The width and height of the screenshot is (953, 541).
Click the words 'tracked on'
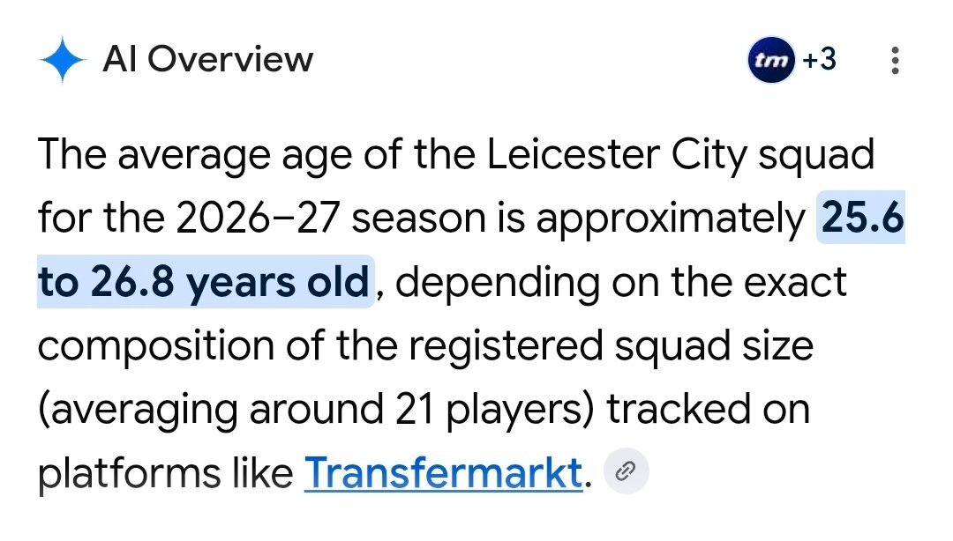(x=708, y=409)
